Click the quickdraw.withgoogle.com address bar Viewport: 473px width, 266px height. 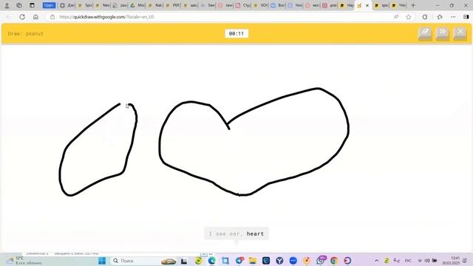[223, 17]
